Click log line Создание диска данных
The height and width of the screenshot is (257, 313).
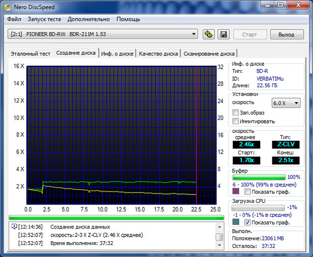click(x=80, y=227)
